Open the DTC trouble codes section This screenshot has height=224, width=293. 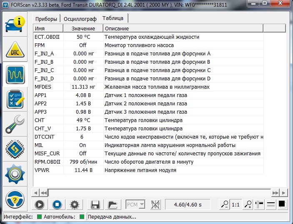click(x=15, y=49)
